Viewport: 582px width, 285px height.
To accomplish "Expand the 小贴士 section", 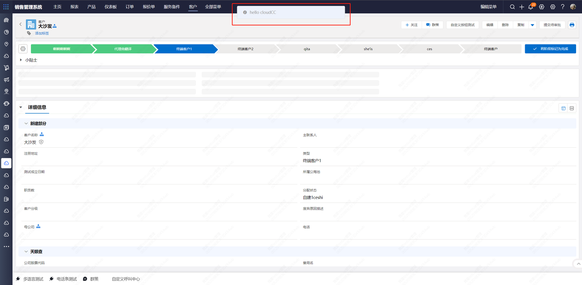I will pos(21,60).
